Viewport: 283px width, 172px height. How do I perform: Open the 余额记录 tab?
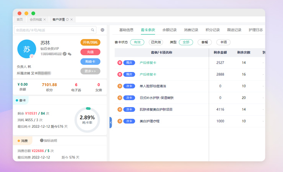coord(169,30)
